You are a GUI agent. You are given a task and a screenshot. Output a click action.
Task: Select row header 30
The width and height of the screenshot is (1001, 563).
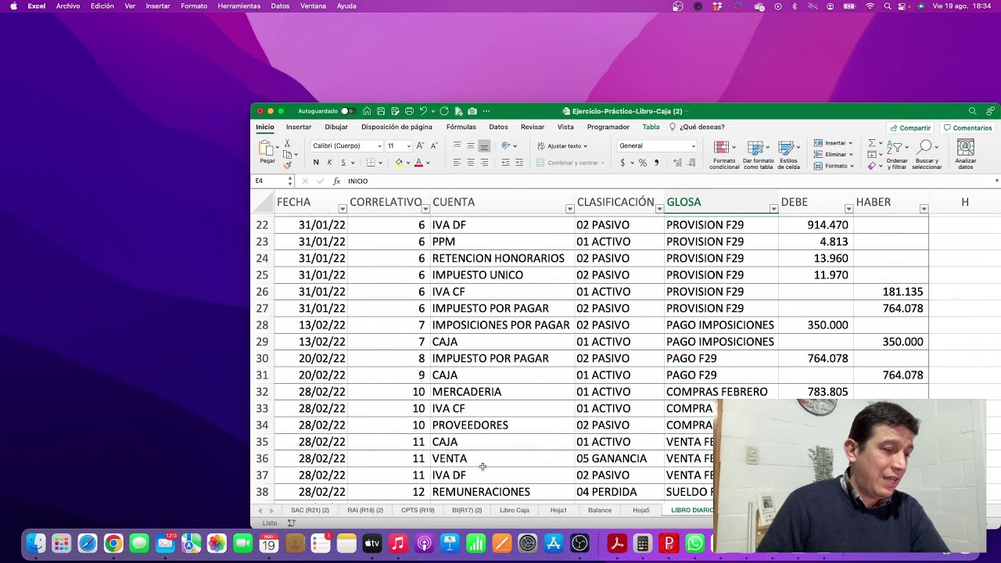(262, 358)
